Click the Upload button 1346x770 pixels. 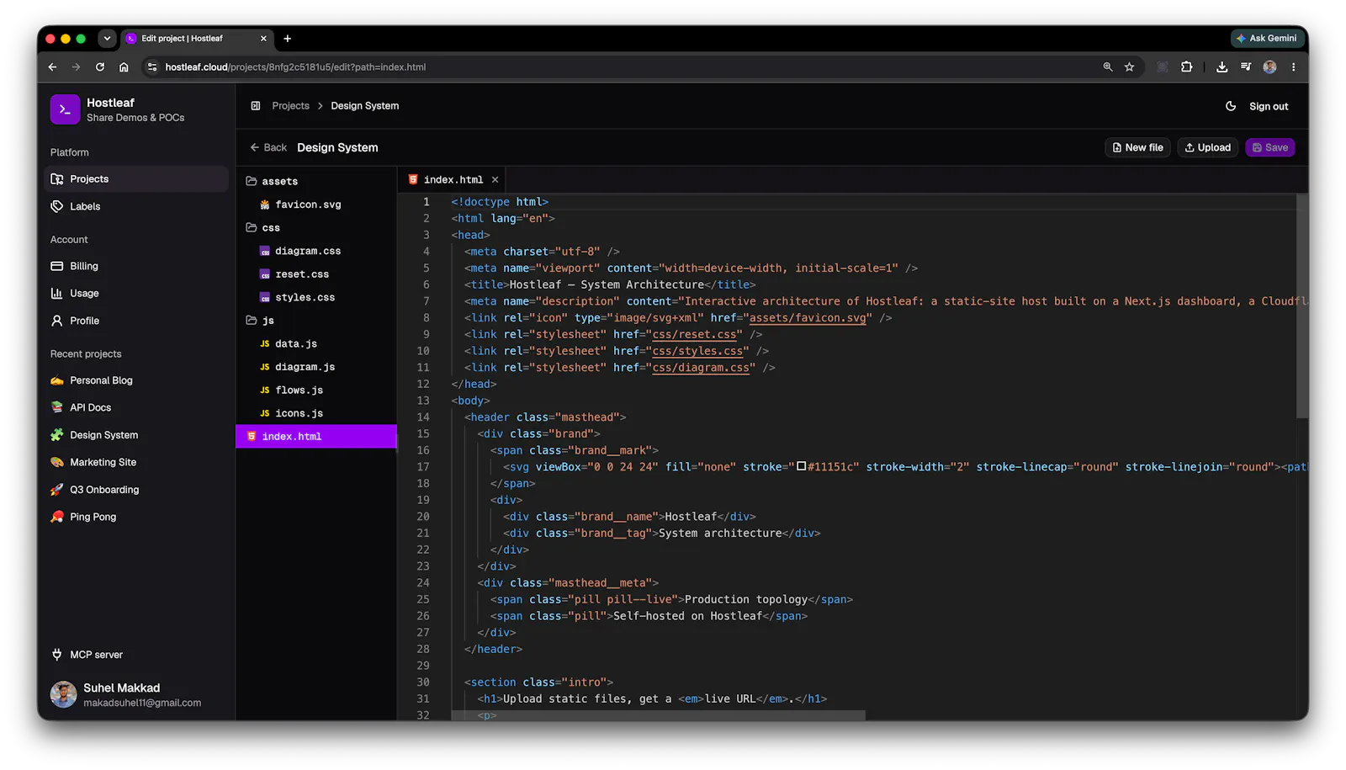click(x=1207, y=147)
